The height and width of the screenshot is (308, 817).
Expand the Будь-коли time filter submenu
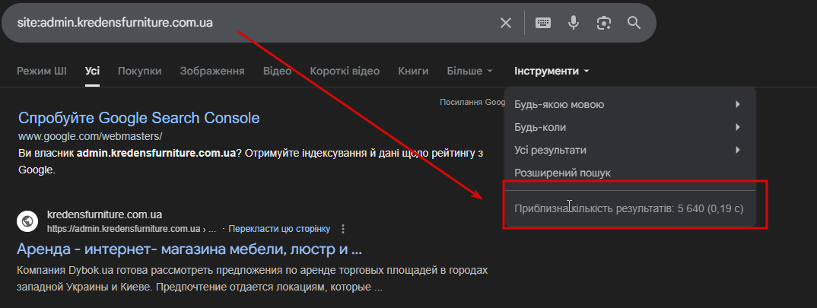pos(630,127)
